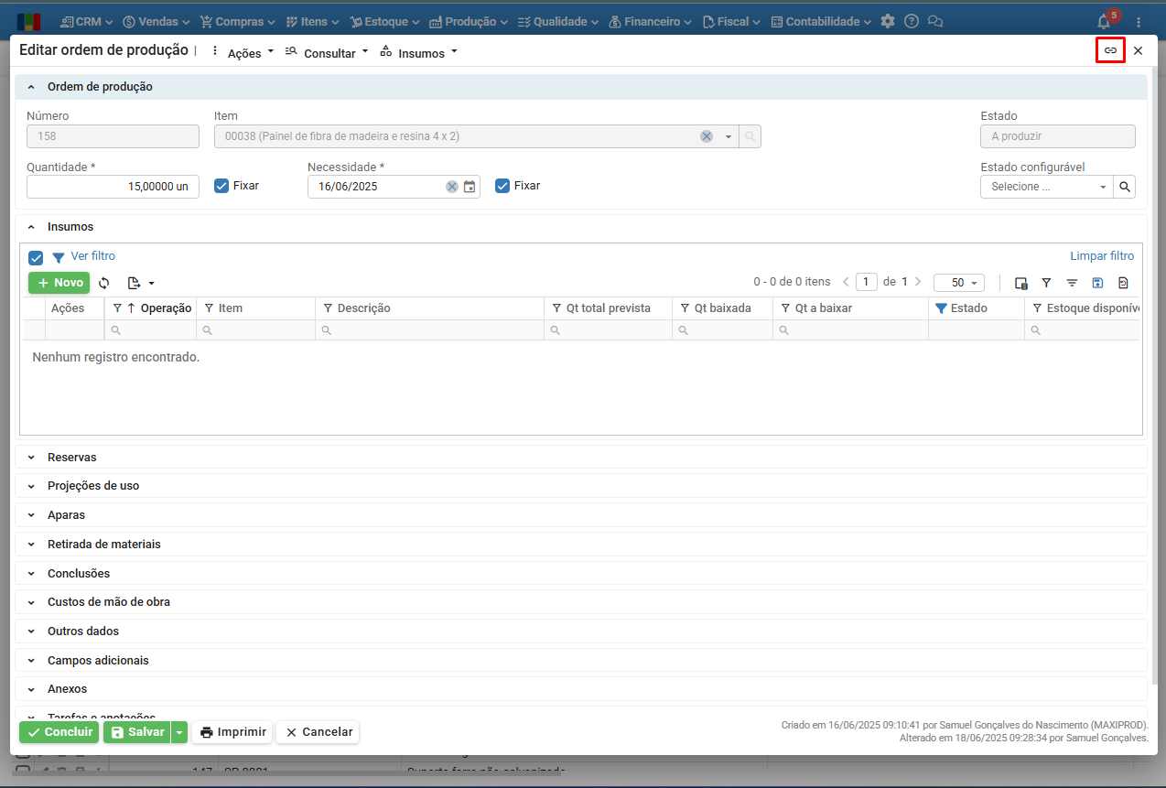Viewport: 1166px width, 788px height.
Task: Click active blue filter on Estado column
Action: (x=941, y=308)
